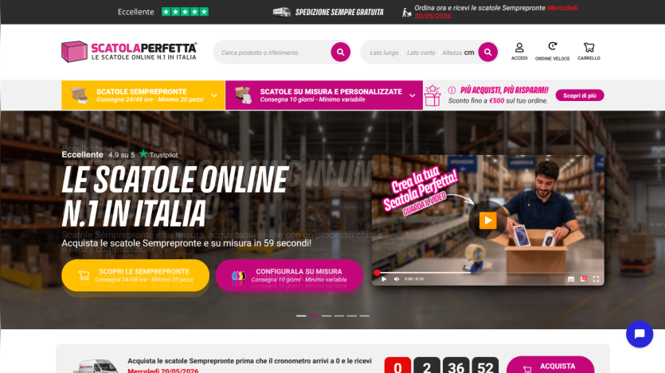Screen dimensions: 665x373
Task: Select the second carousel slide indicator
Action: tap(314, 316)
